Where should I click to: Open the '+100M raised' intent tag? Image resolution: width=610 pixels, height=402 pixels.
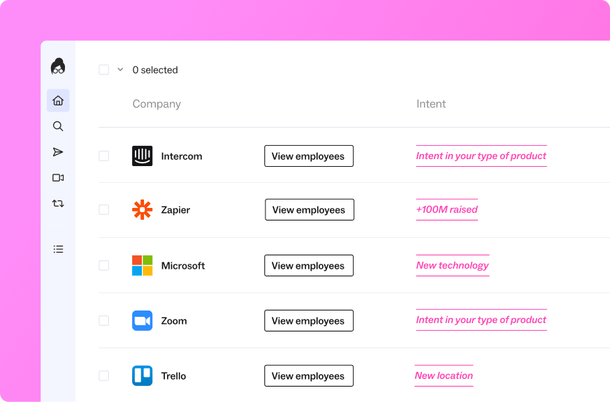tap(446, 209)
